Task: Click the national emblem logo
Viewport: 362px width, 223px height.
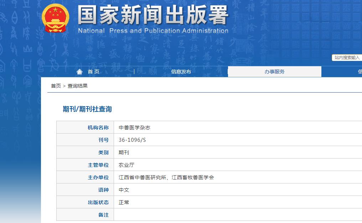Action: [x=55, y=18]
